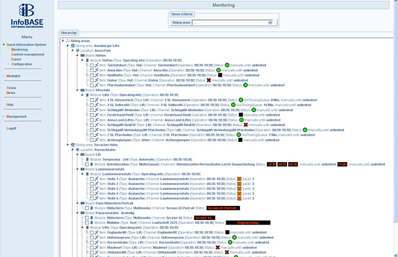Screen dimensions: 398x257
Task: Click the Board Panoramatafel - dreiteilig icon
Action: pyautogui.click(x=82, y=213)
